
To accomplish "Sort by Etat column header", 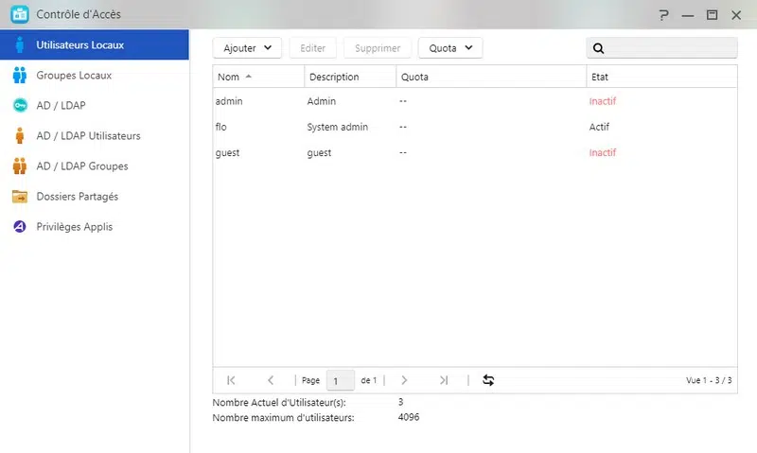I will coord(661,77).
